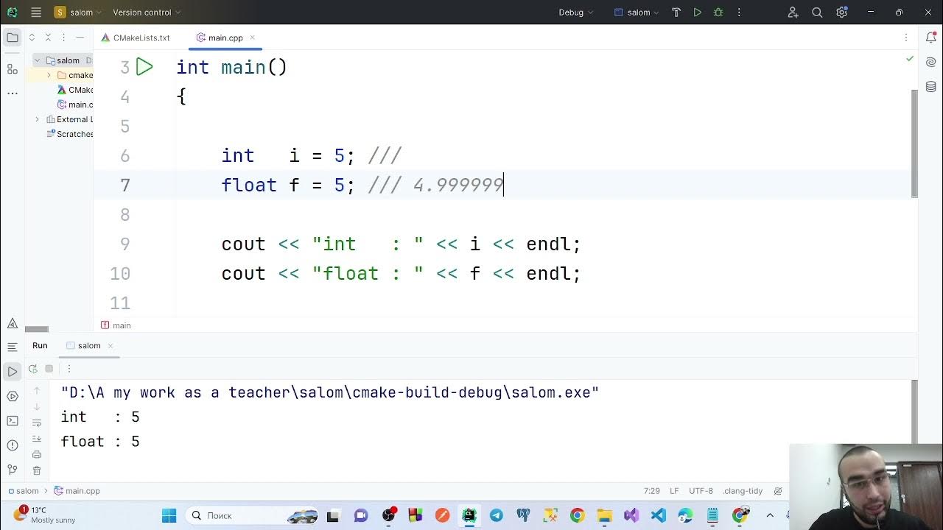
Task: Open the AI Assistant spiral icon
Action: click(930, 62)
